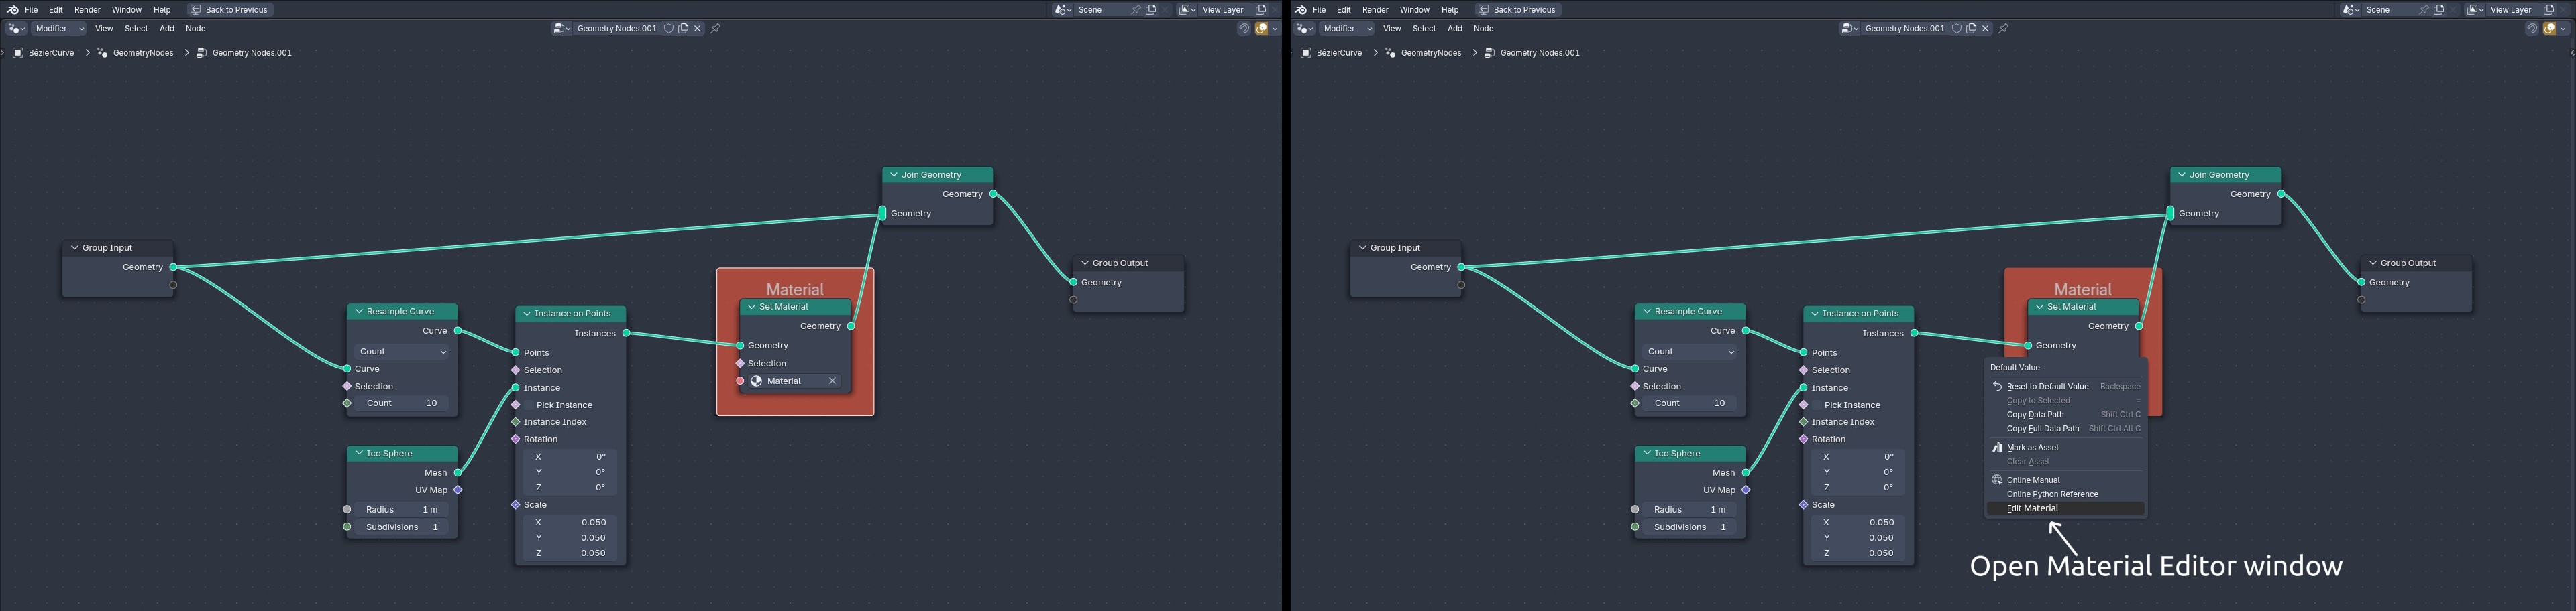Image resolution: width=2576 pixels, height=611 pixels.
Task: Toggle overlays icon in left window header
Action: [1262, 29]
